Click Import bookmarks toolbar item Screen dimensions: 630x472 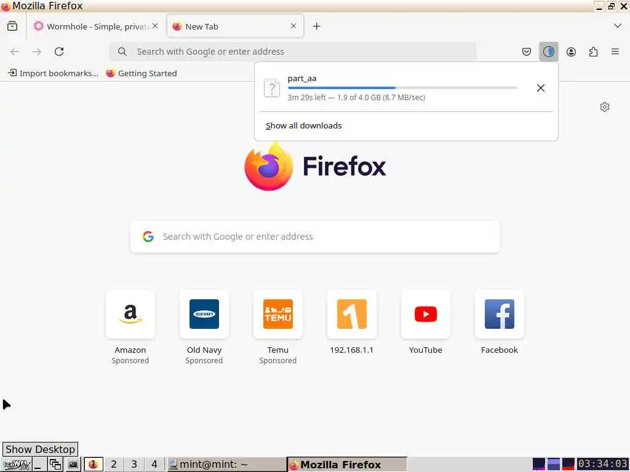[x=54, y=73]
